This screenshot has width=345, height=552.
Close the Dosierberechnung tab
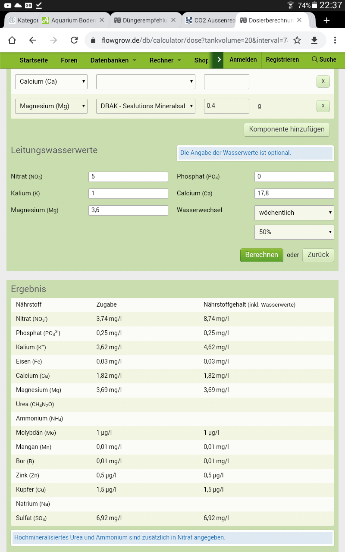299,20
